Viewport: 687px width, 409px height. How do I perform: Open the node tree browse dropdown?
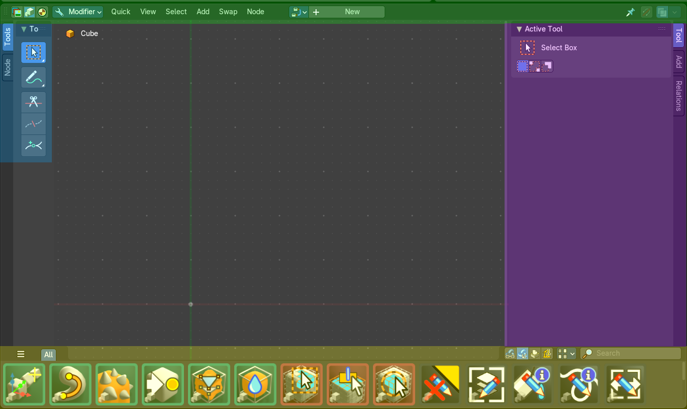pos(299,12)
